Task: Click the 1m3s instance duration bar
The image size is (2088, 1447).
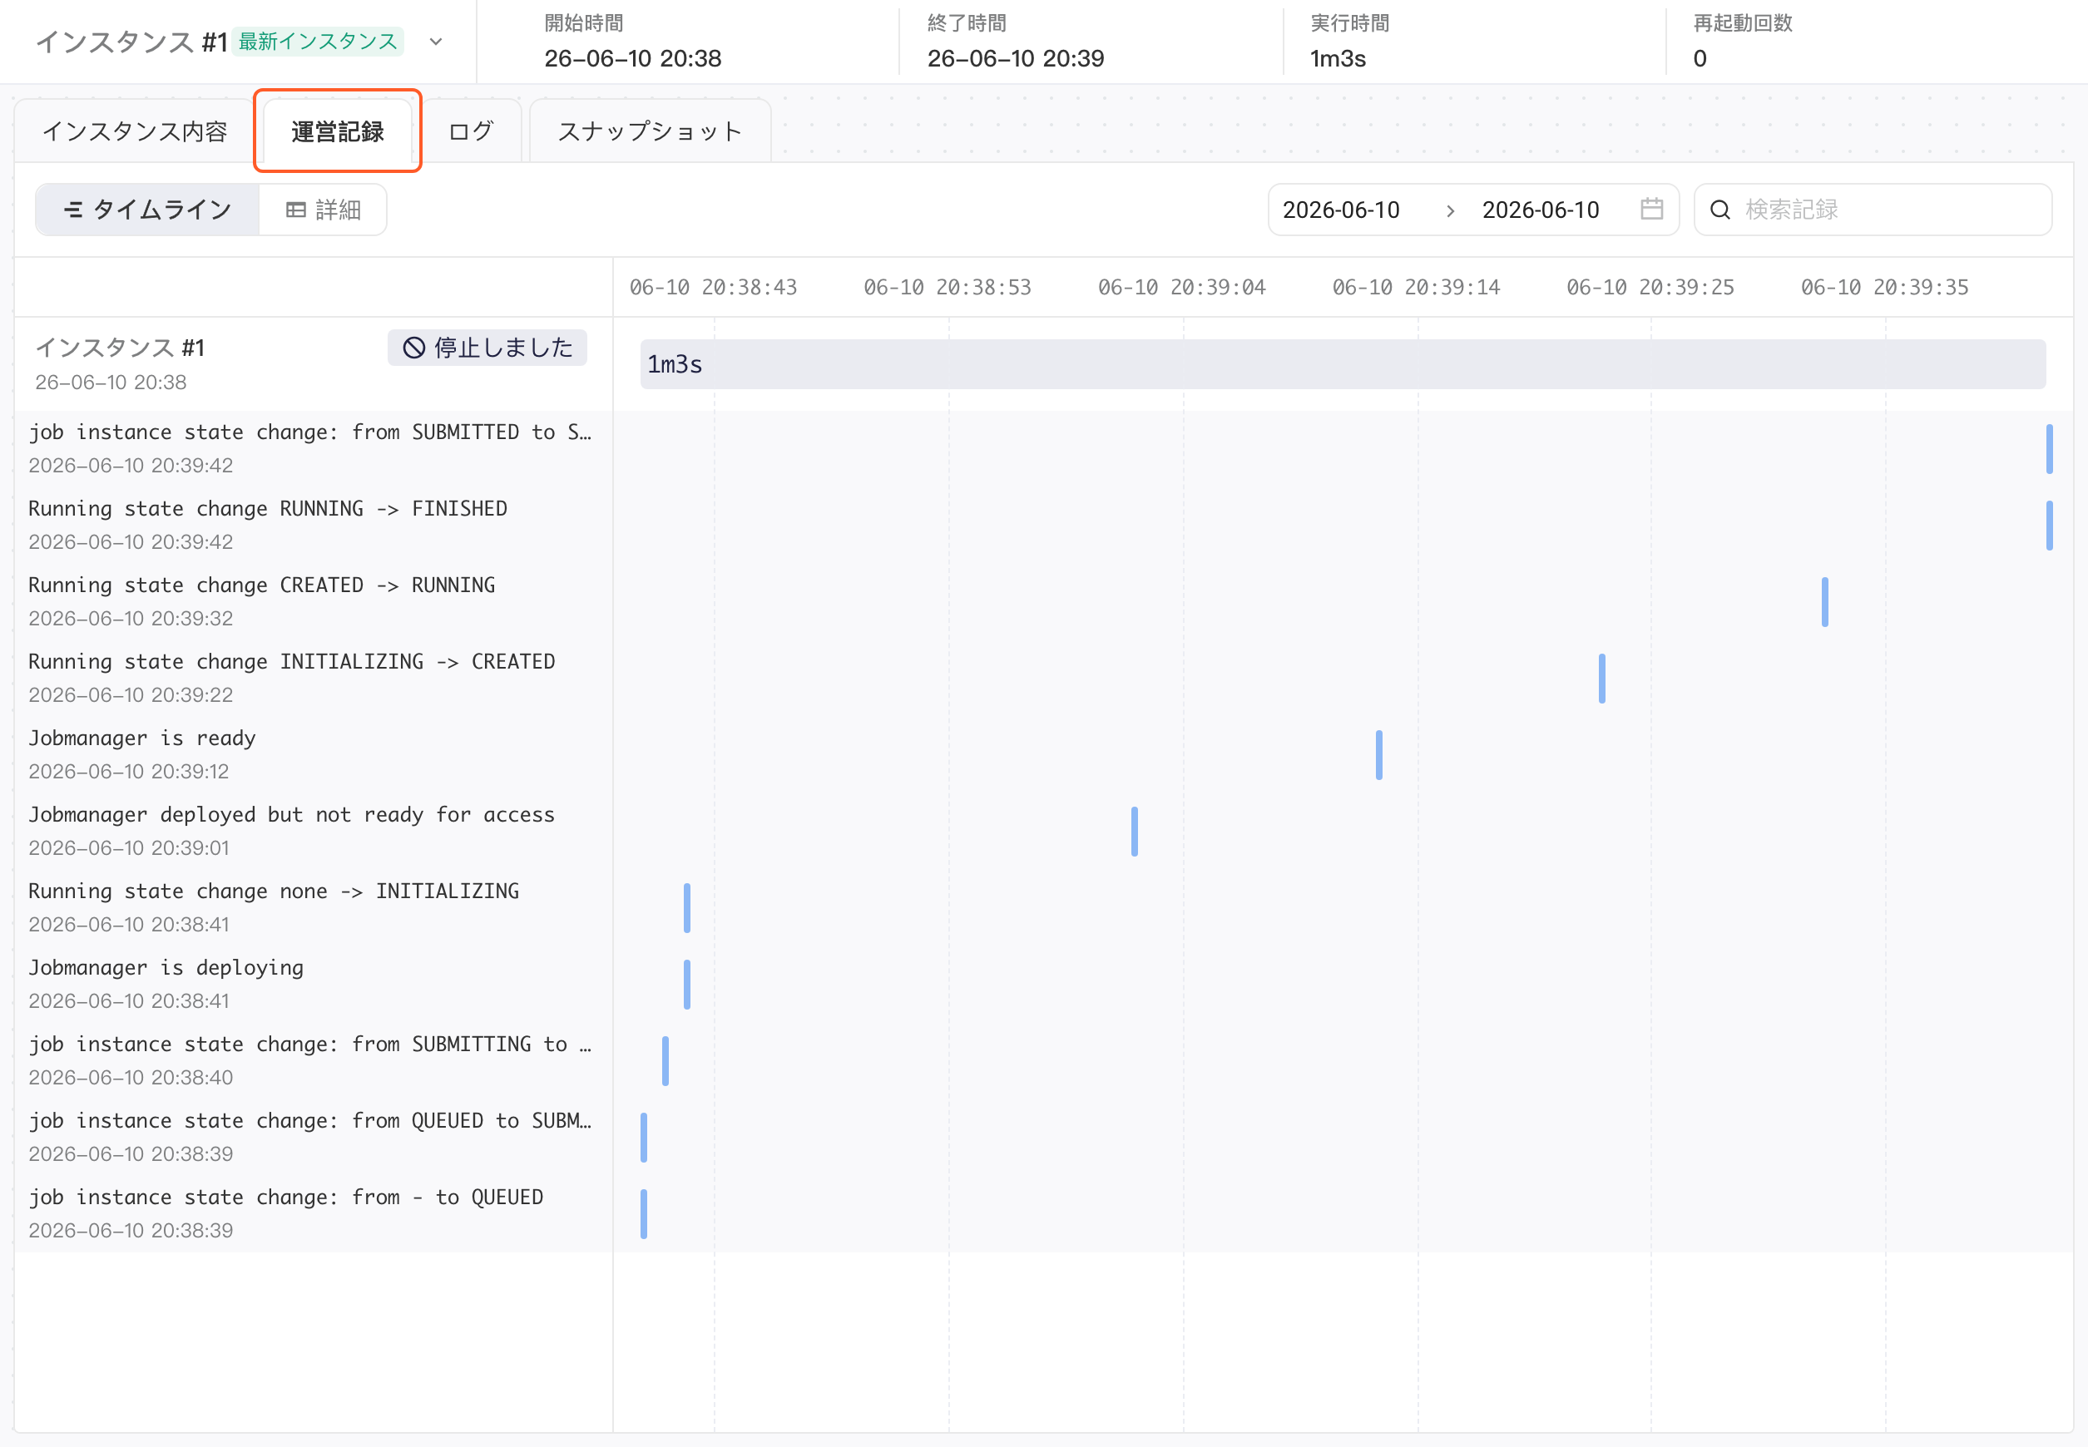Action: click(x=1343, y=364)
